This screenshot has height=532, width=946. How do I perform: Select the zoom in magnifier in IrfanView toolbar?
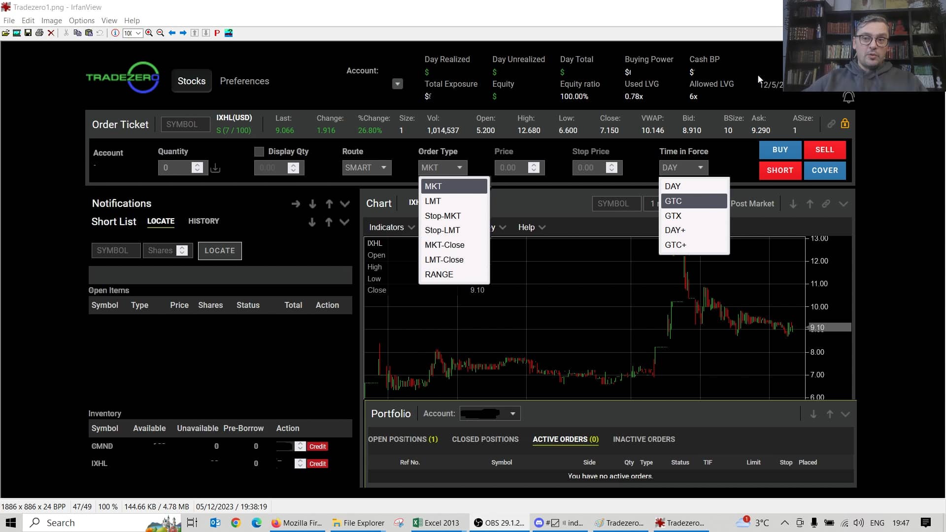[x=149, y=33]
